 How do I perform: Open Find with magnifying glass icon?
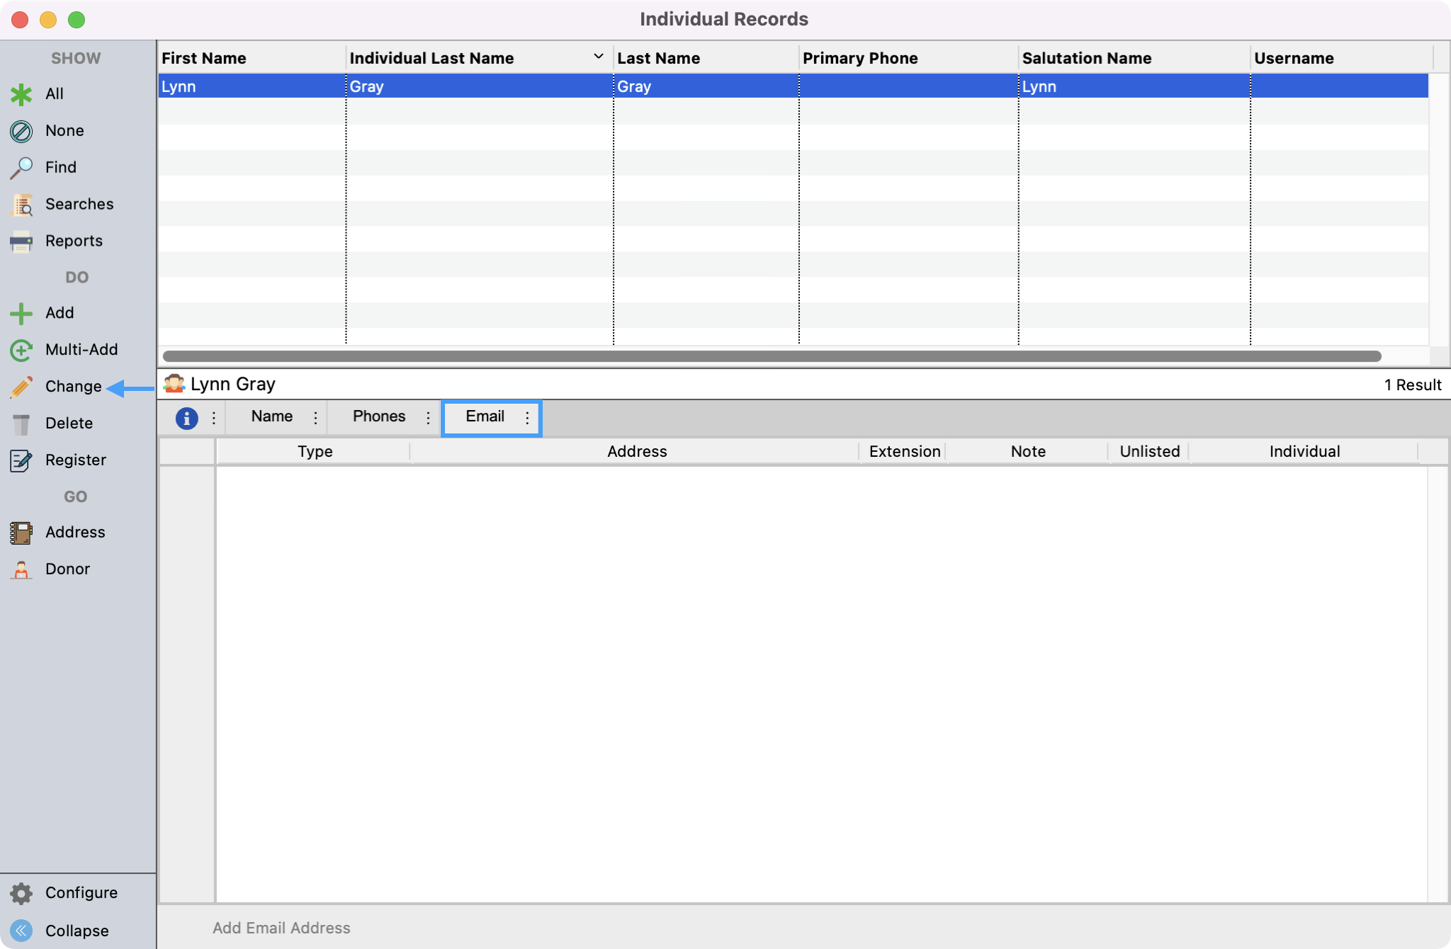coord(21,168)
